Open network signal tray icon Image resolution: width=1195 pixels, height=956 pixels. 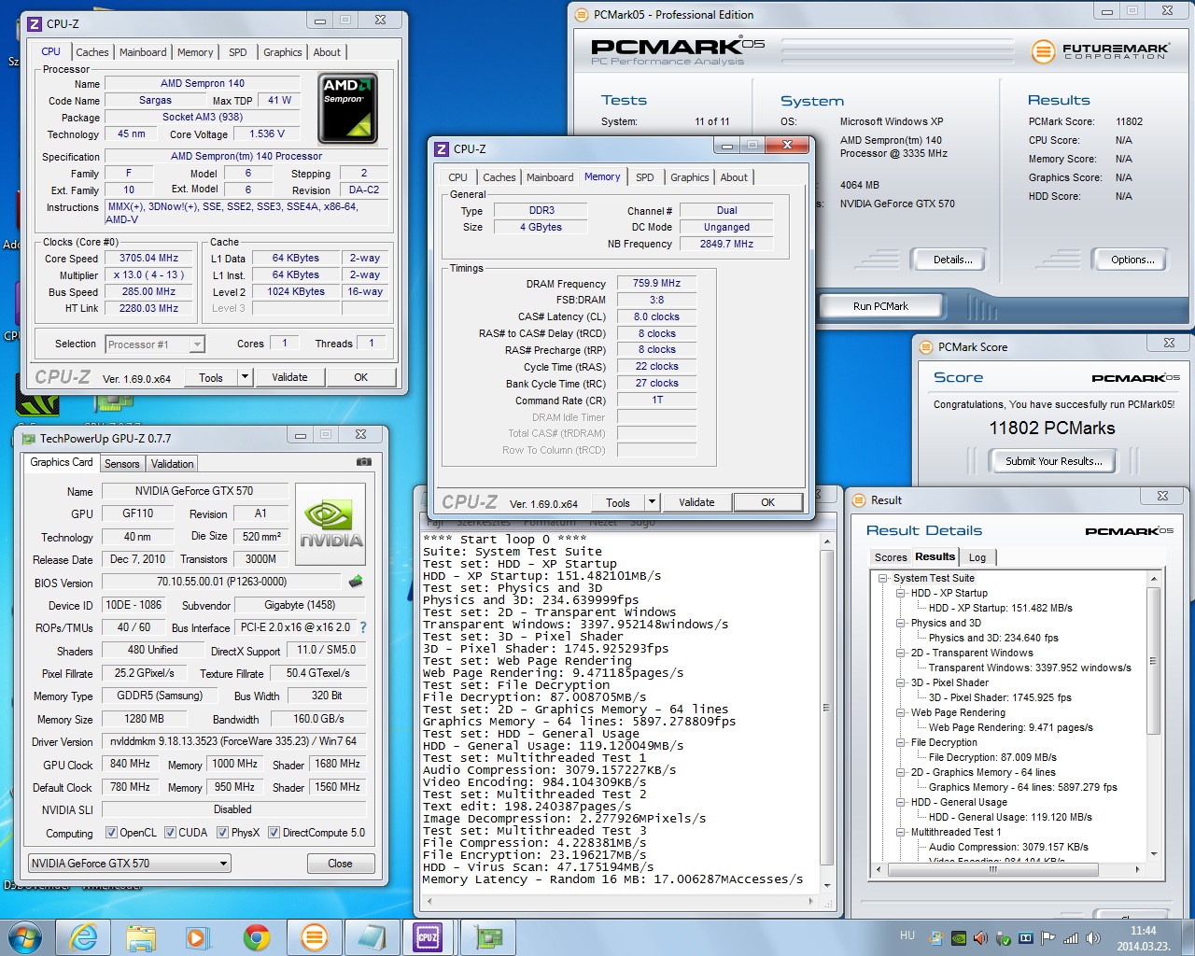coord(1071,938)
